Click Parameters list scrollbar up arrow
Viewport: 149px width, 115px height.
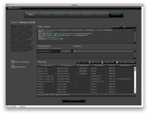pos(135,51)
